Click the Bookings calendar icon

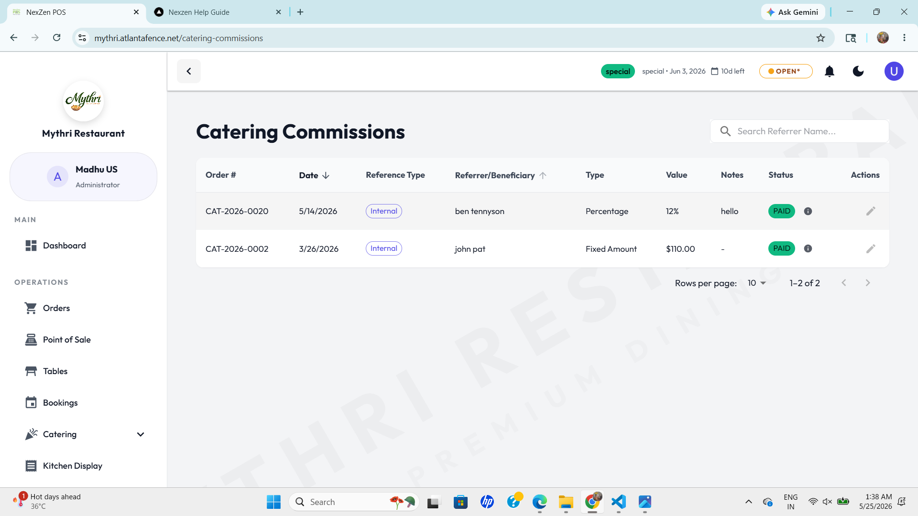31,403
